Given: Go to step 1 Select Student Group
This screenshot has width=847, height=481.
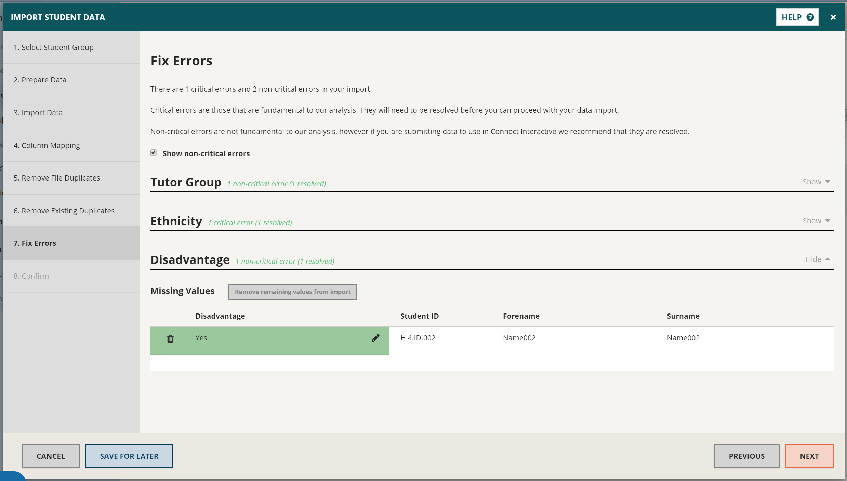Looking at the screenshot, I should (x=71, y=47).
